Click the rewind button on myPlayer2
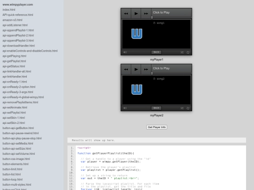 (126, 69)
